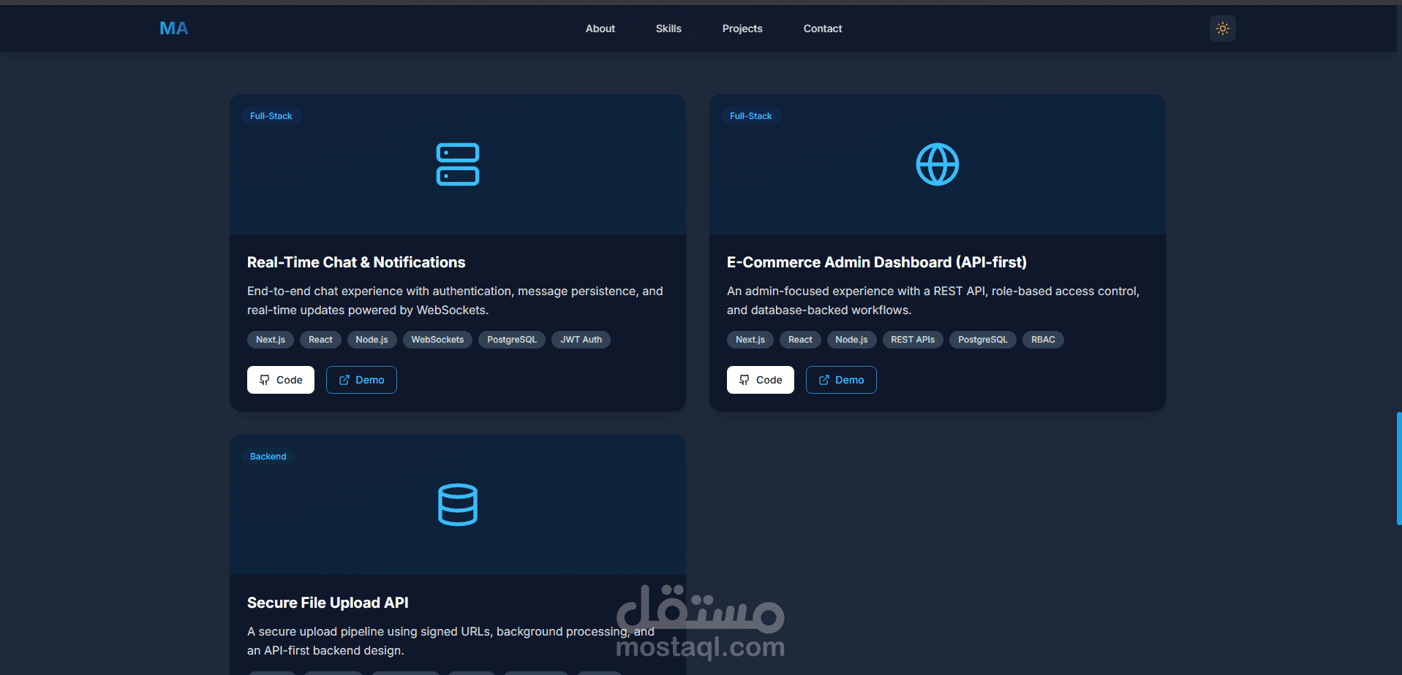
Task: Open Demo for Real-Time Chat project
Action: click(361, 380)
